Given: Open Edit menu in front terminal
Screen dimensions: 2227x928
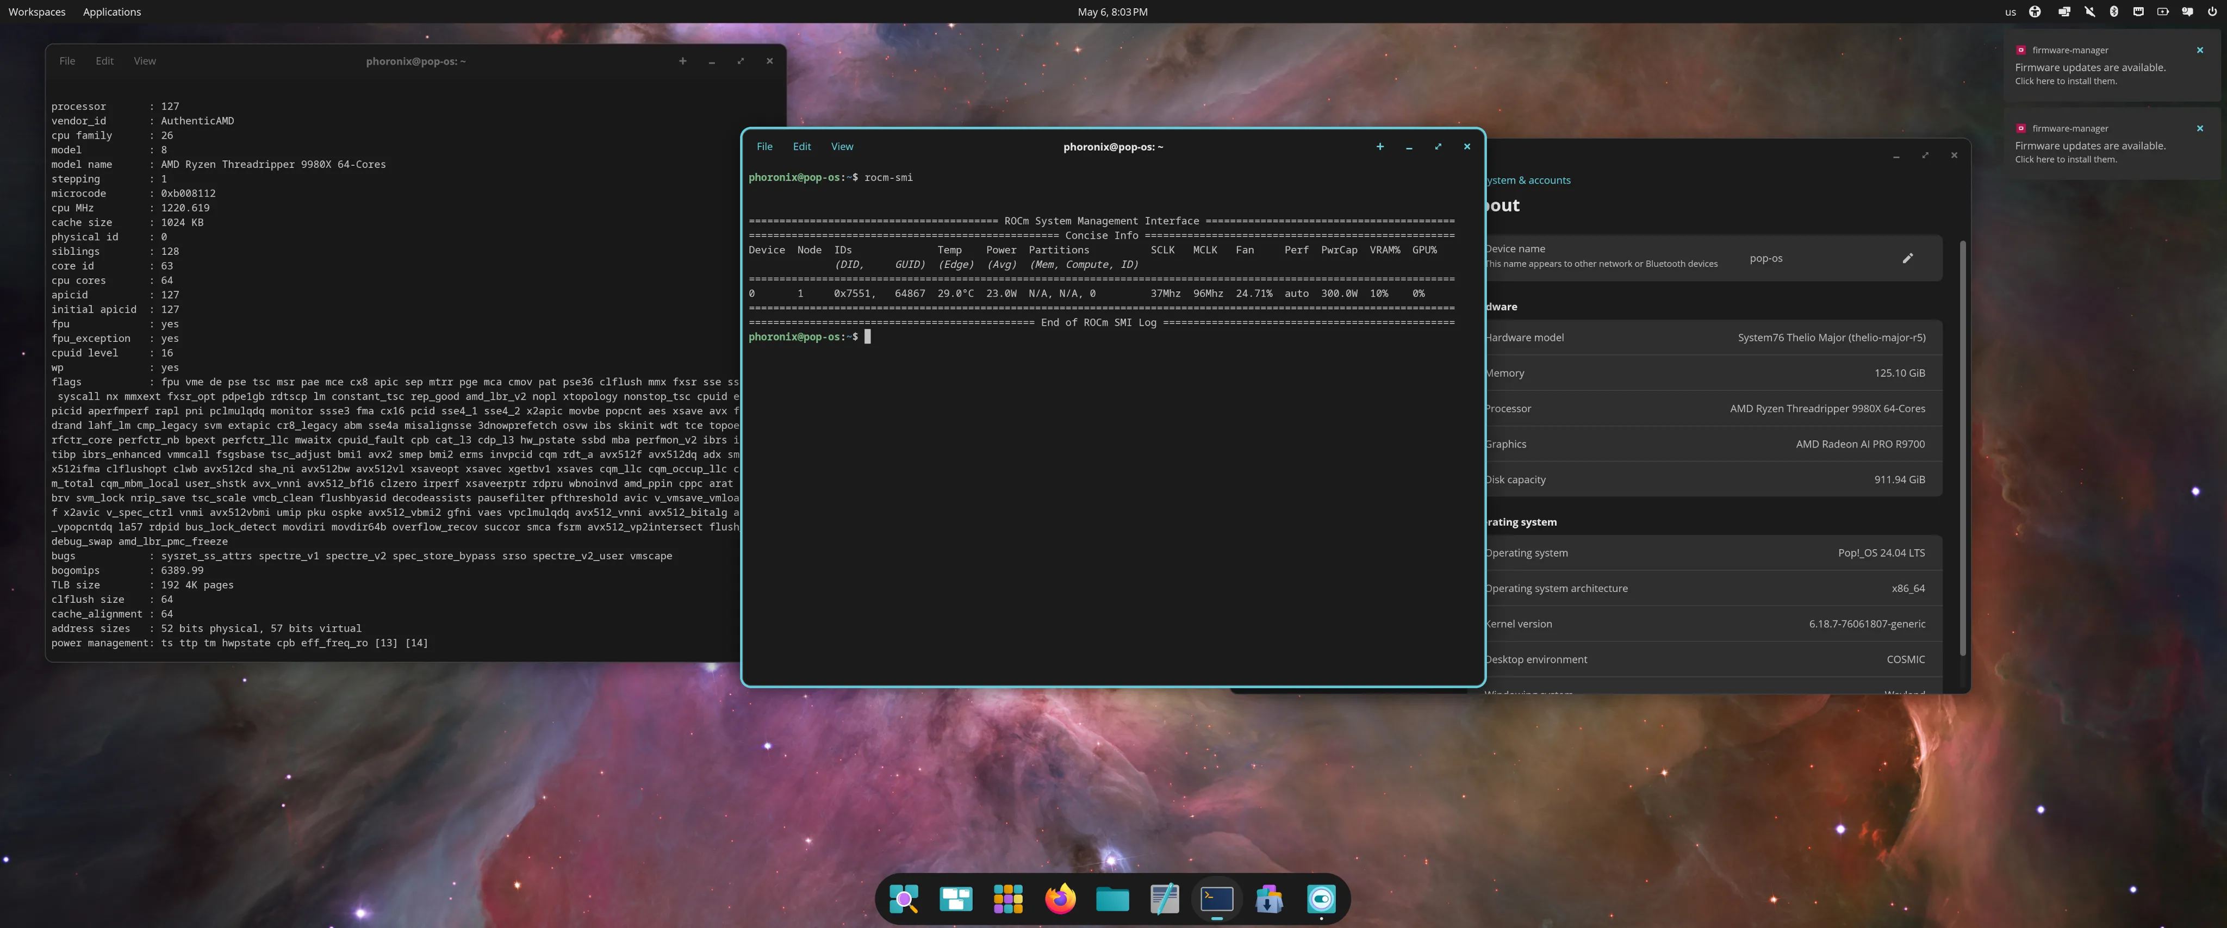Looking at the screenshot, I should coord(801,147).
